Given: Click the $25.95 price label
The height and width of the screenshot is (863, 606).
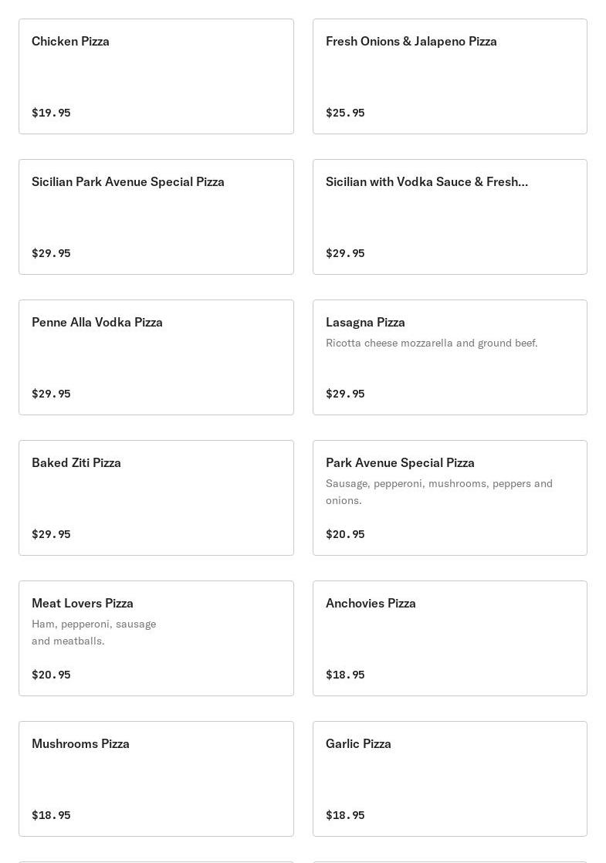Looking at the screenshot, I should [x=345, y=113].
